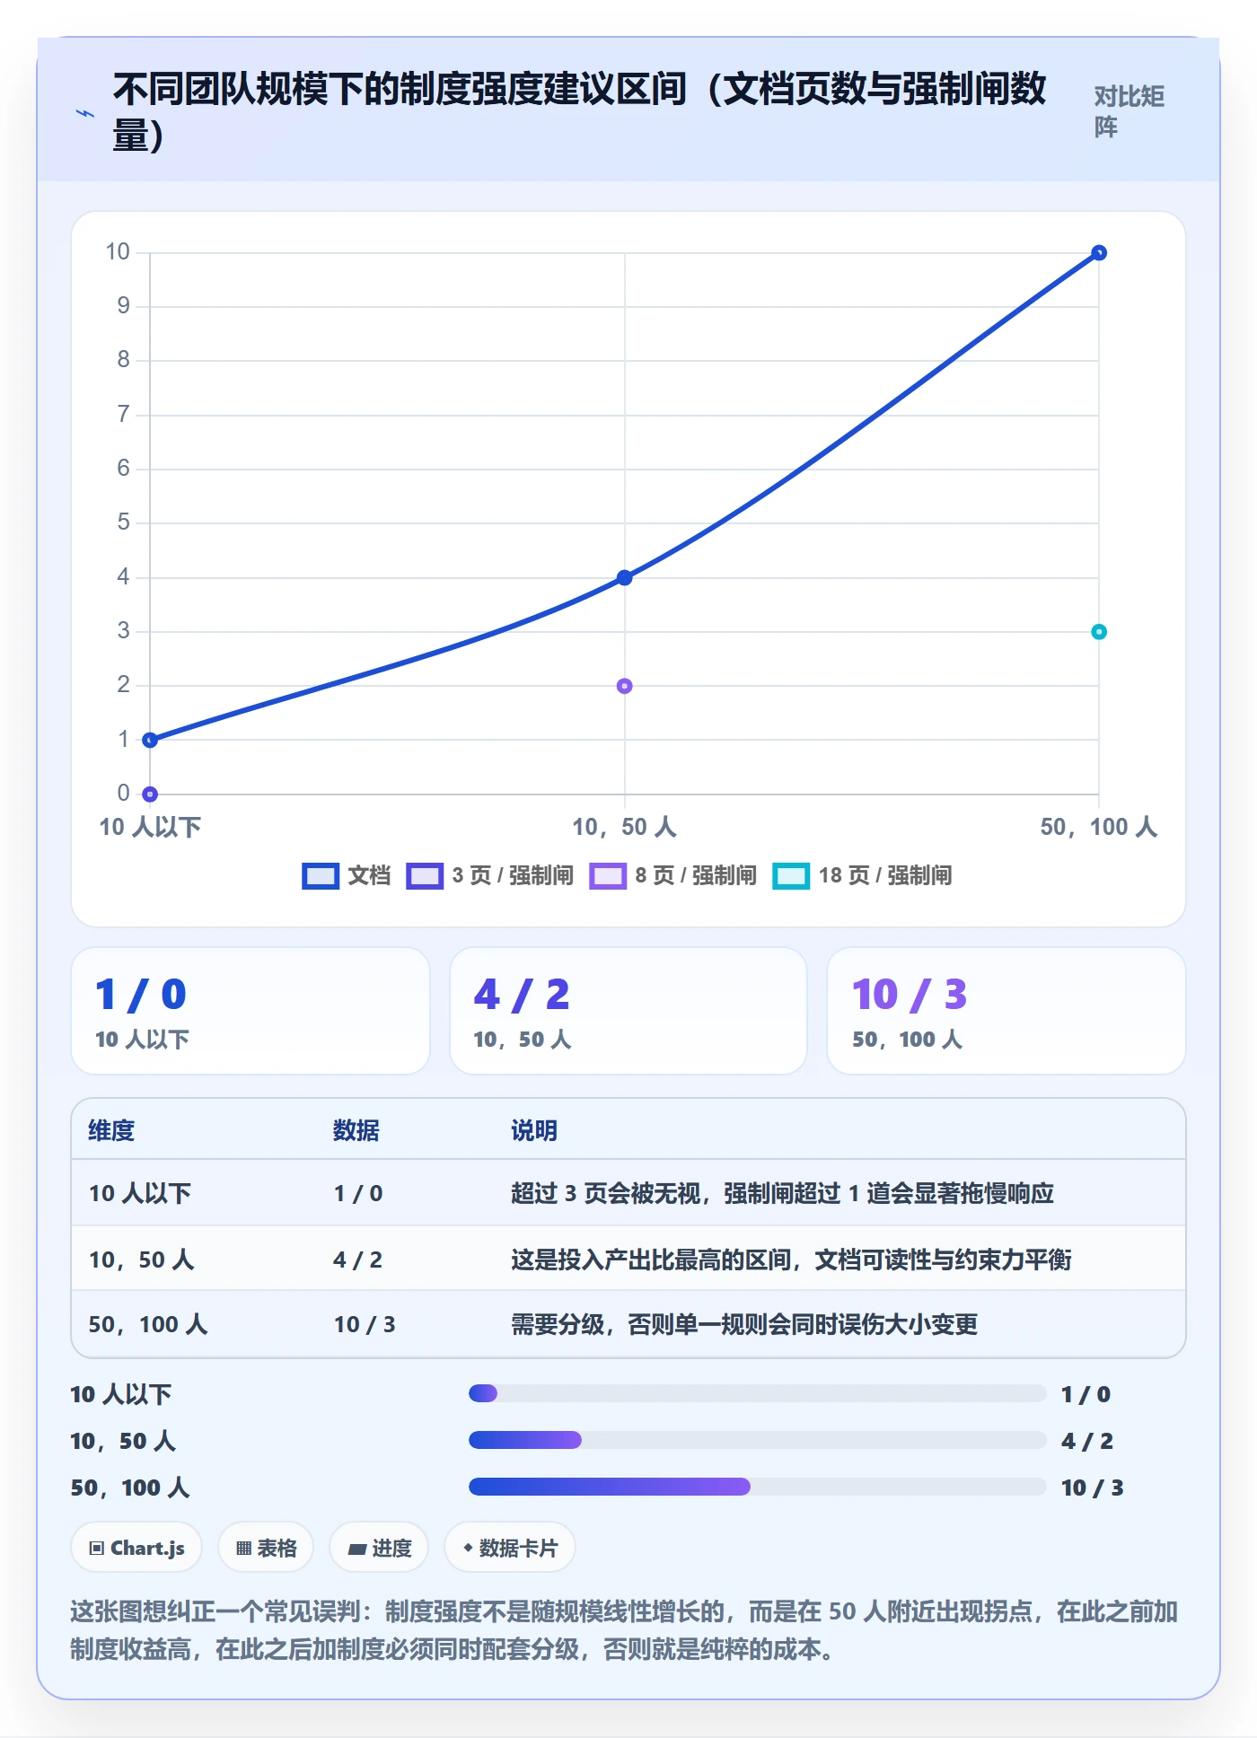This screenshot has width=1257, height=1738.
Task: Open the 10 / 3 data card
Action: point(1006,1011)
